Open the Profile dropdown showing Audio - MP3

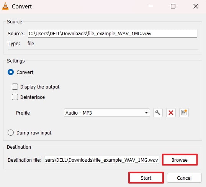[x=107, y=113]
